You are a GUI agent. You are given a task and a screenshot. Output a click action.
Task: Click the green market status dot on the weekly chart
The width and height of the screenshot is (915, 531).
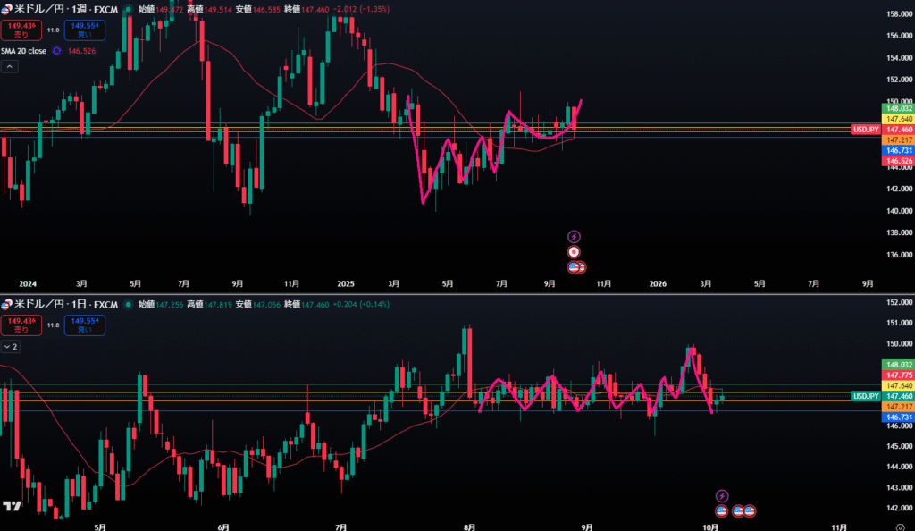point(127,7)
